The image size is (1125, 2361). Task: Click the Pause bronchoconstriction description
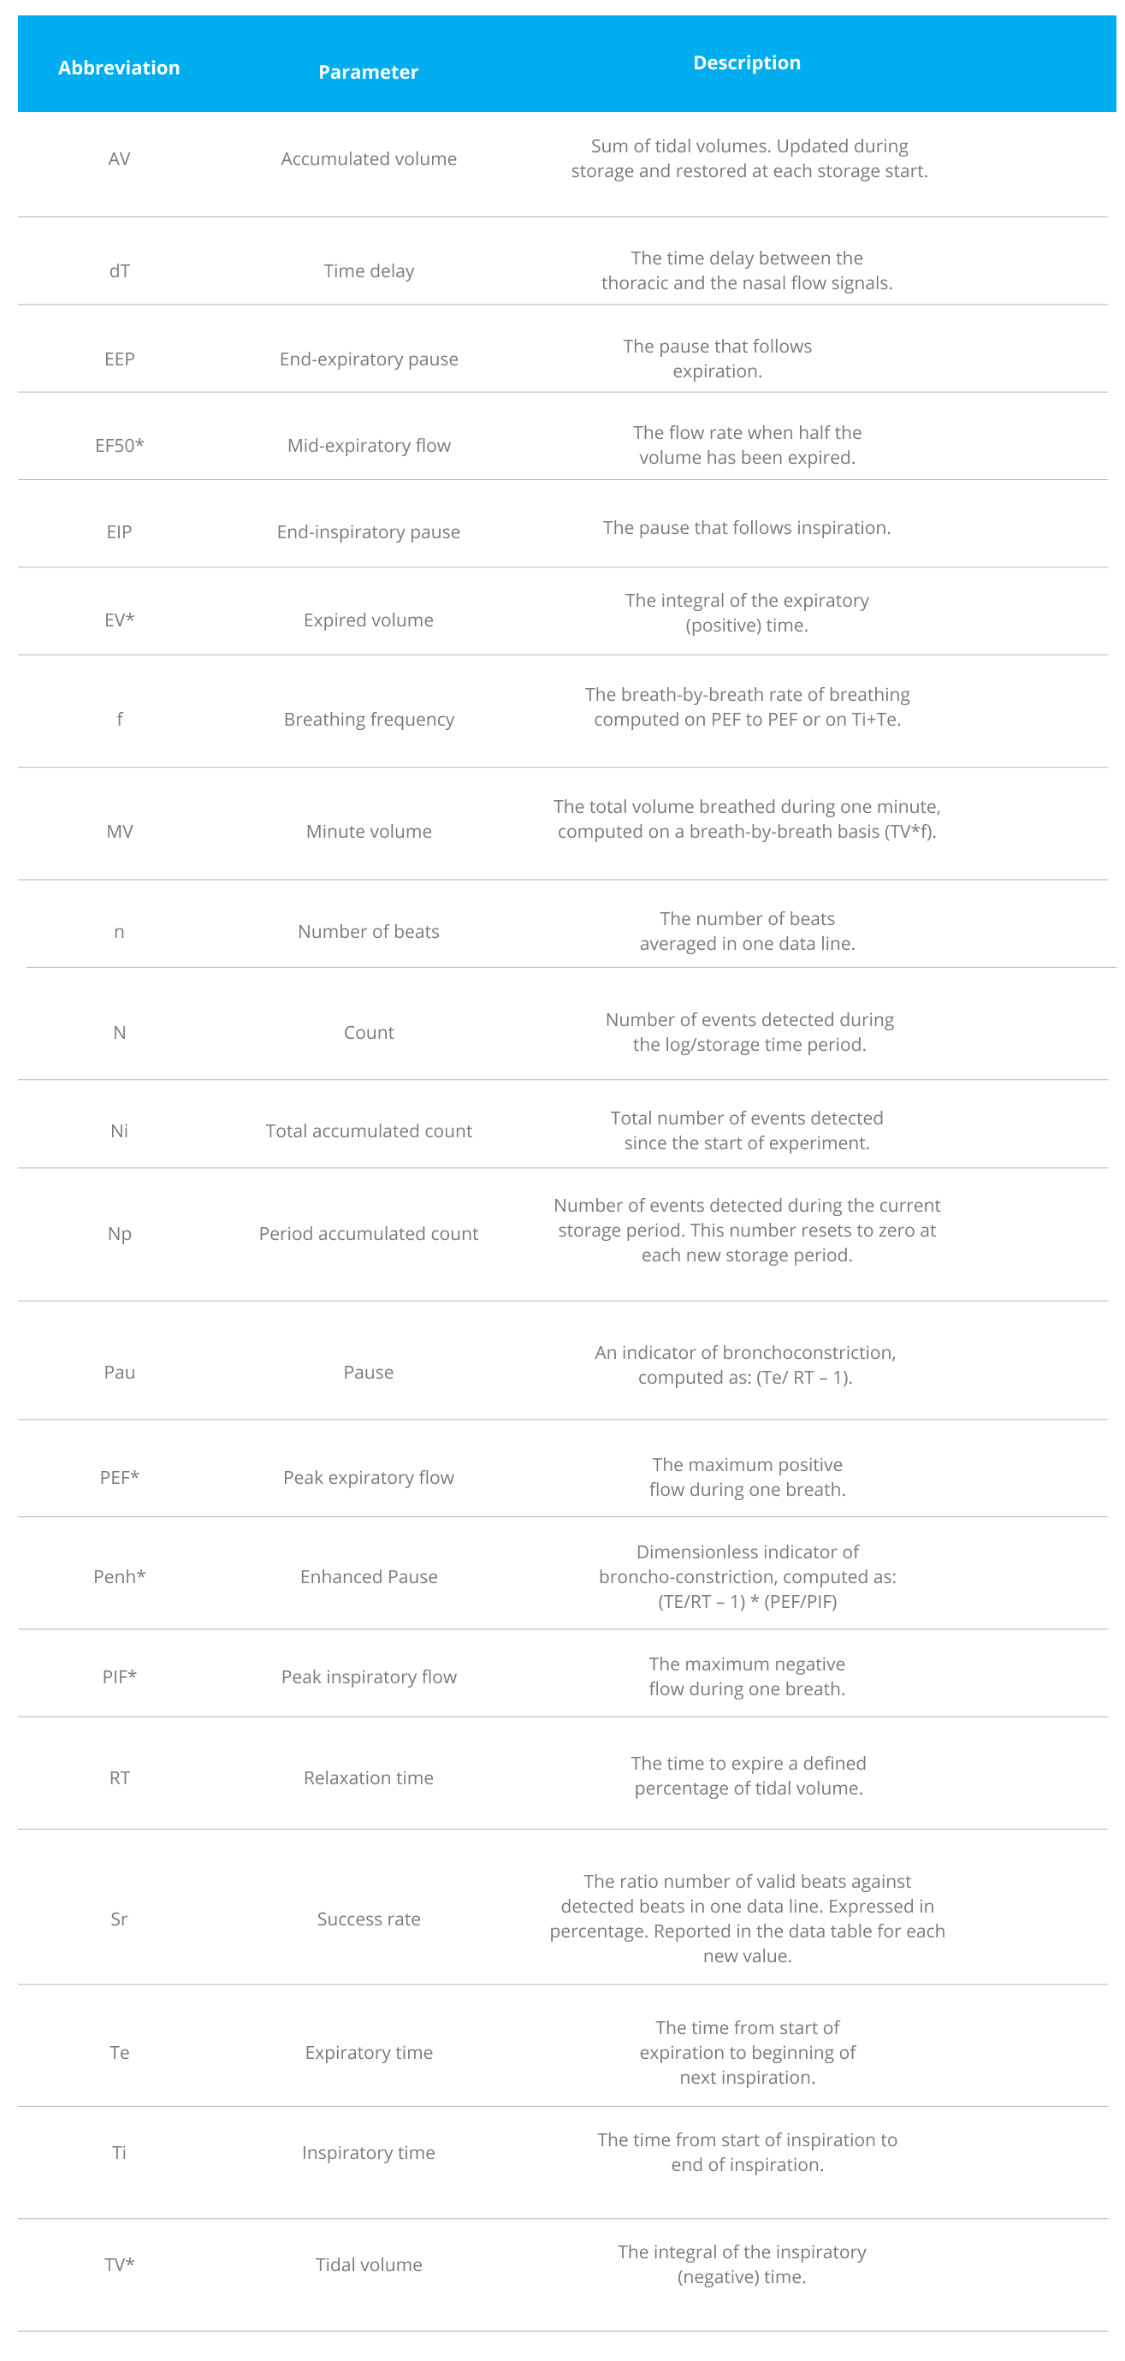[x=745, y=1365]
